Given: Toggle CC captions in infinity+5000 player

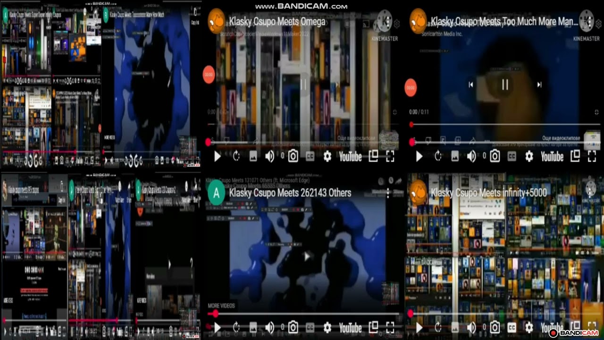Looking at the screenshot, I should pyautogui.click(x=512, y=328).
